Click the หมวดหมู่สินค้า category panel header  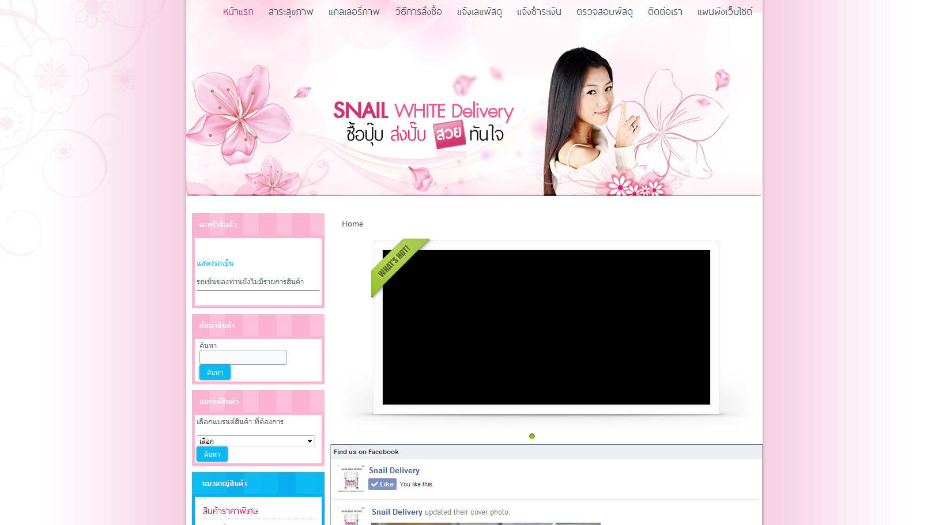pyautogui.click(x=258, y=484)
